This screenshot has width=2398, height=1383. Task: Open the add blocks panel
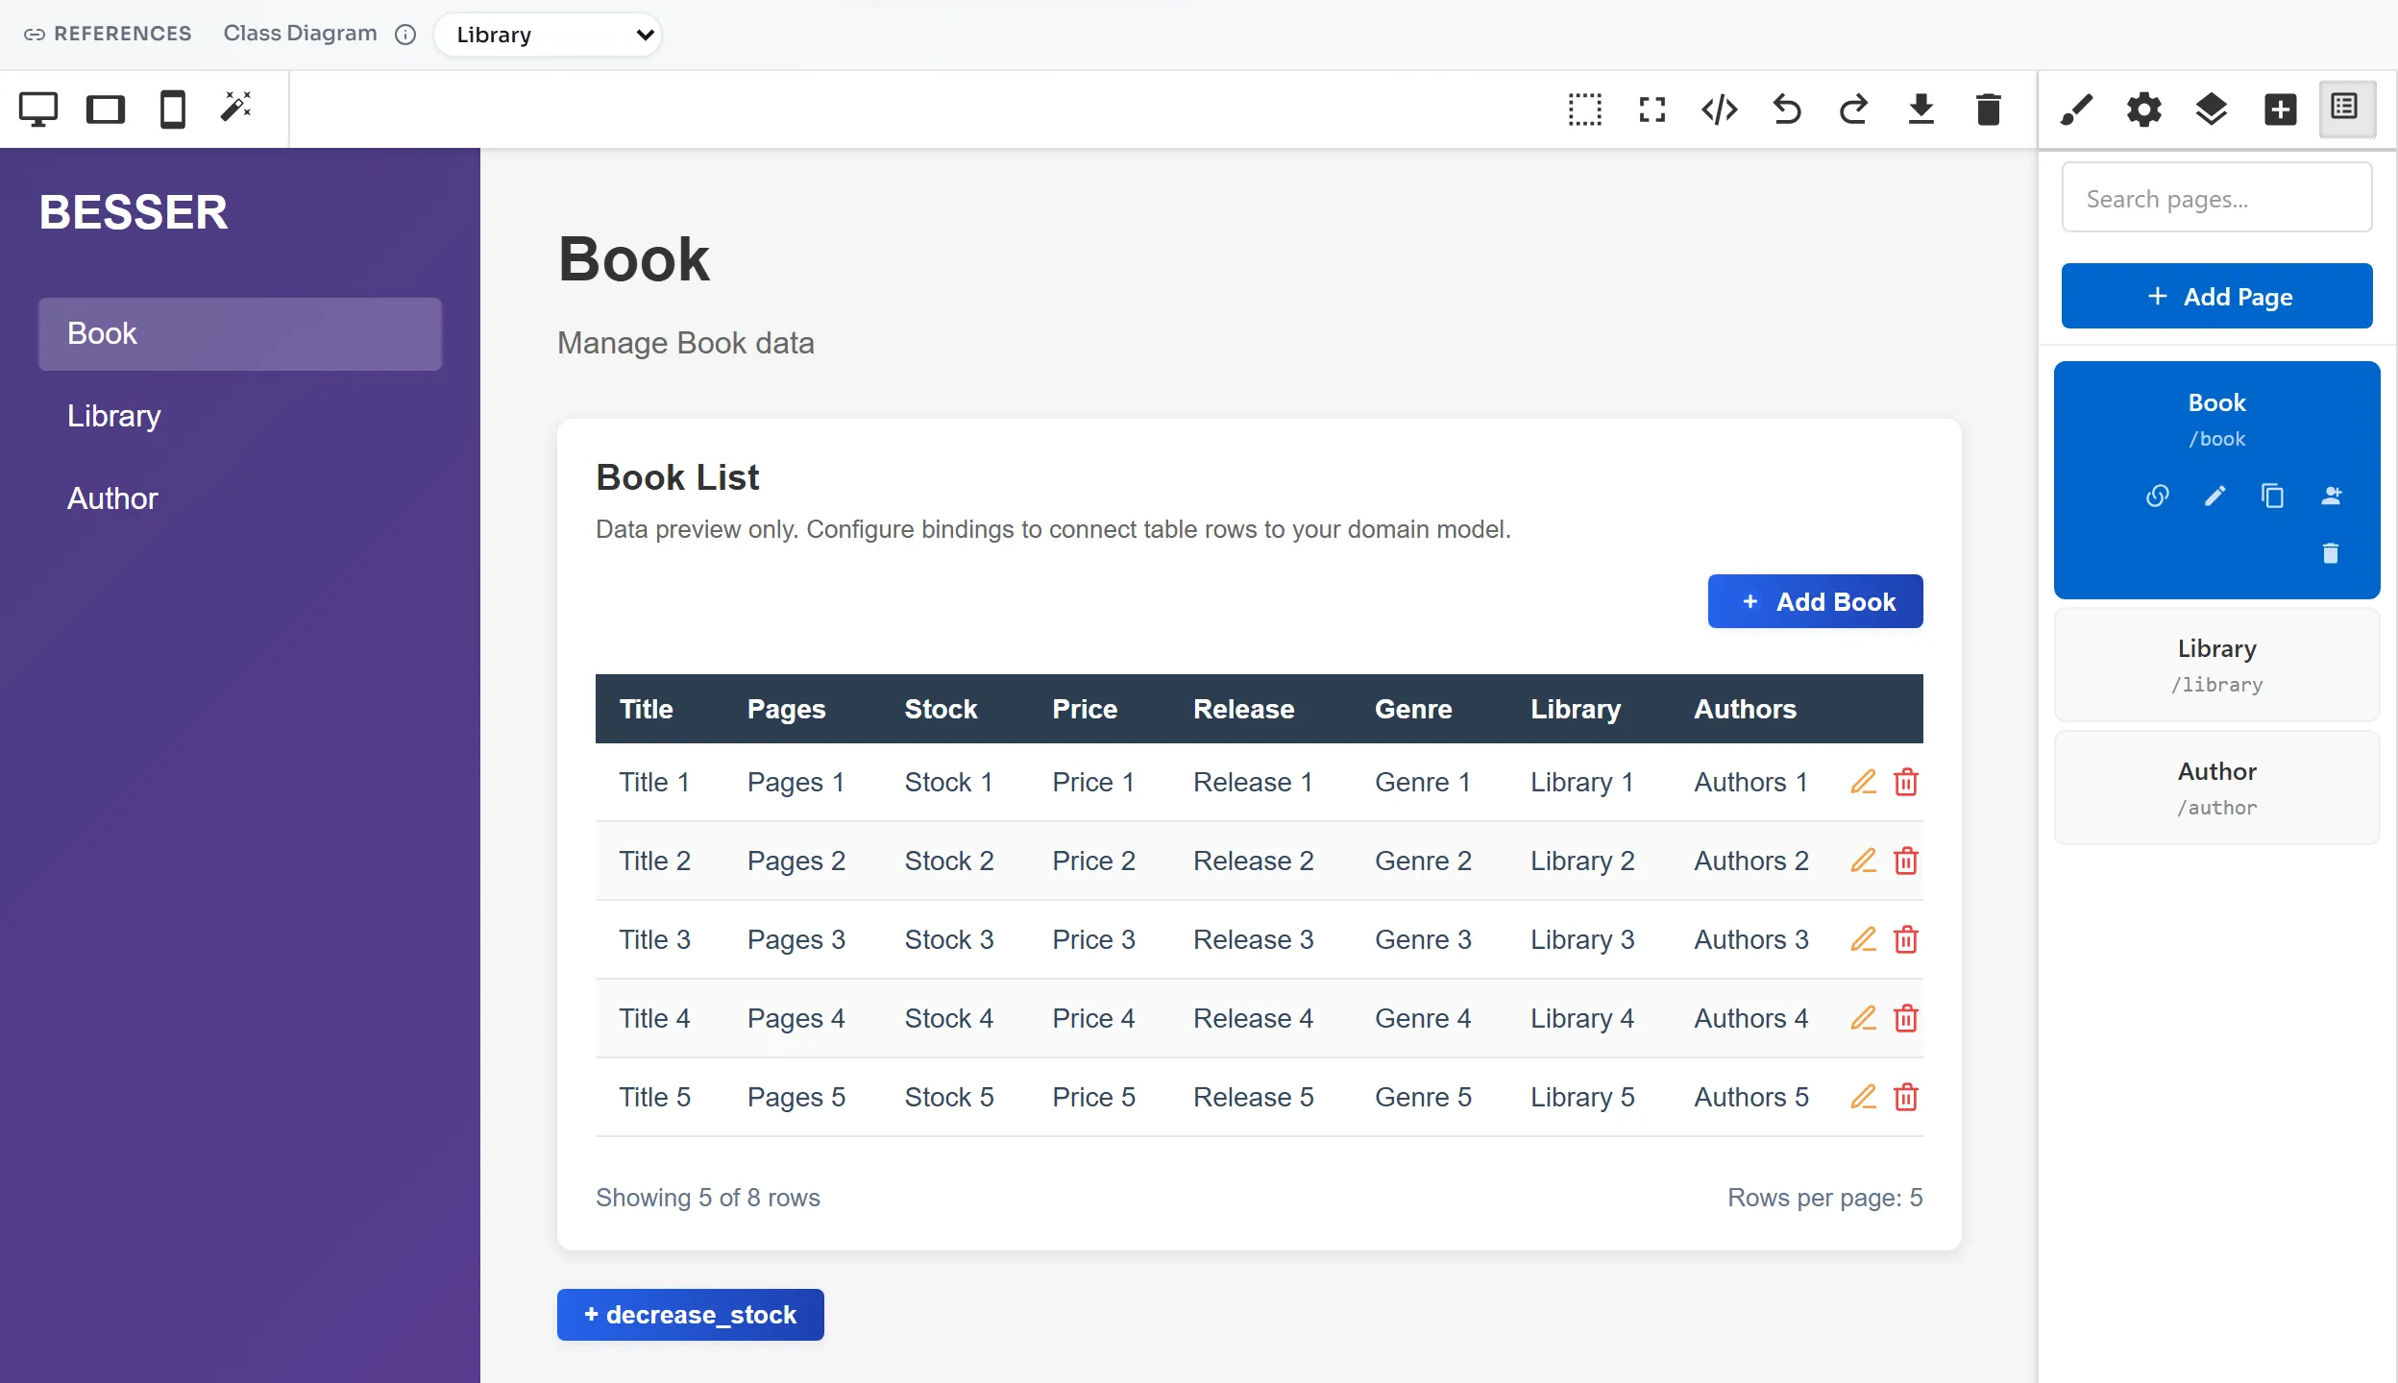point(2280,109)
